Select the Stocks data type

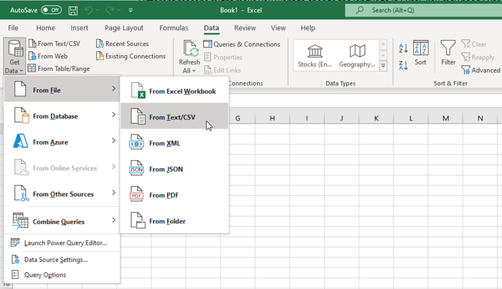pos(315,56)
